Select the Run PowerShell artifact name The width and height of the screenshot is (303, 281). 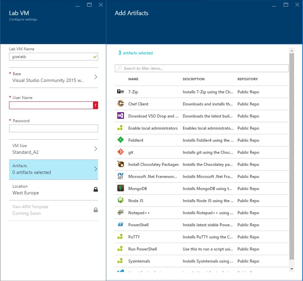[143, 249]
